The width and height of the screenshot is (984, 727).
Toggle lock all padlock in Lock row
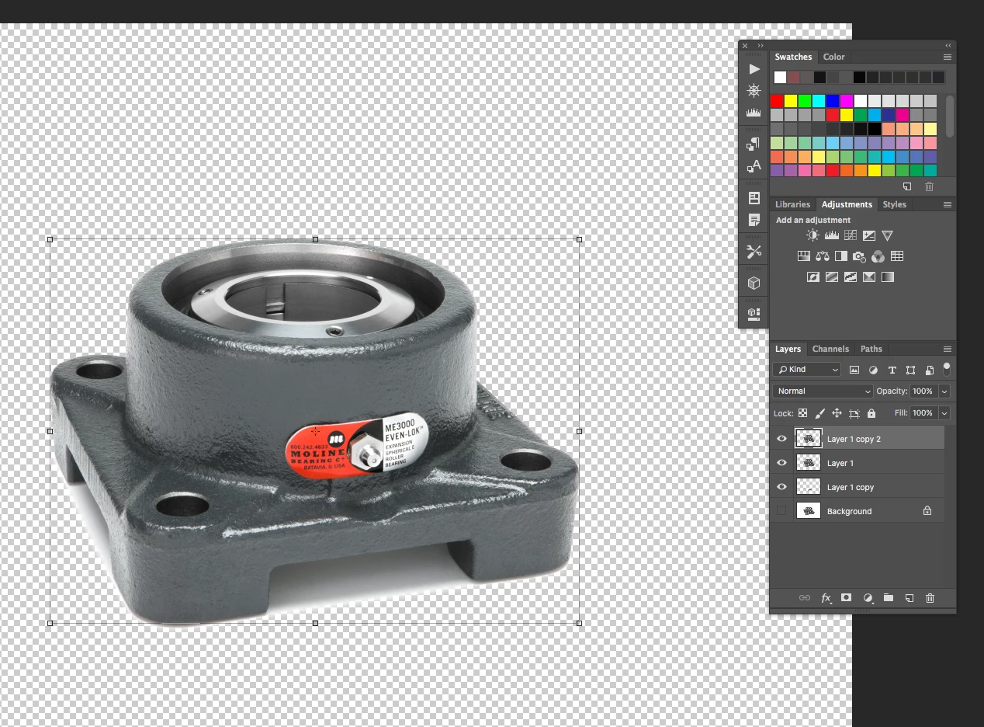point(871,413)
